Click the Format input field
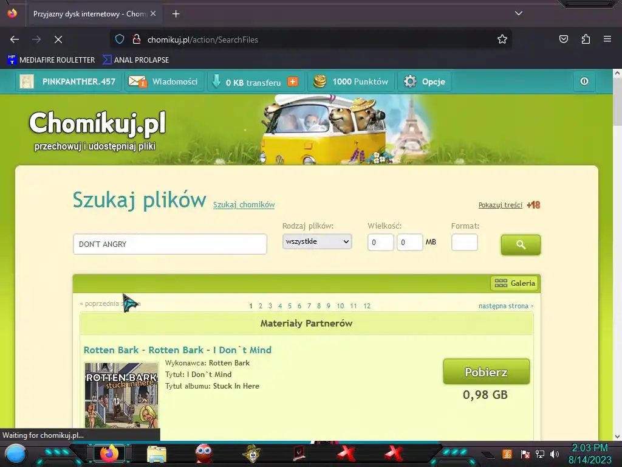Image resolution: width=622 pixels, height=467 pixels. pos(465,242)
